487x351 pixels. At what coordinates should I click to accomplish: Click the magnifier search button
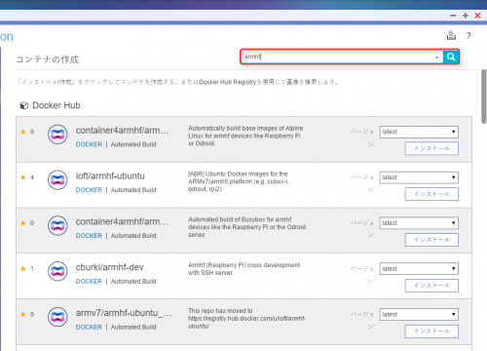(x=451, y=57)
